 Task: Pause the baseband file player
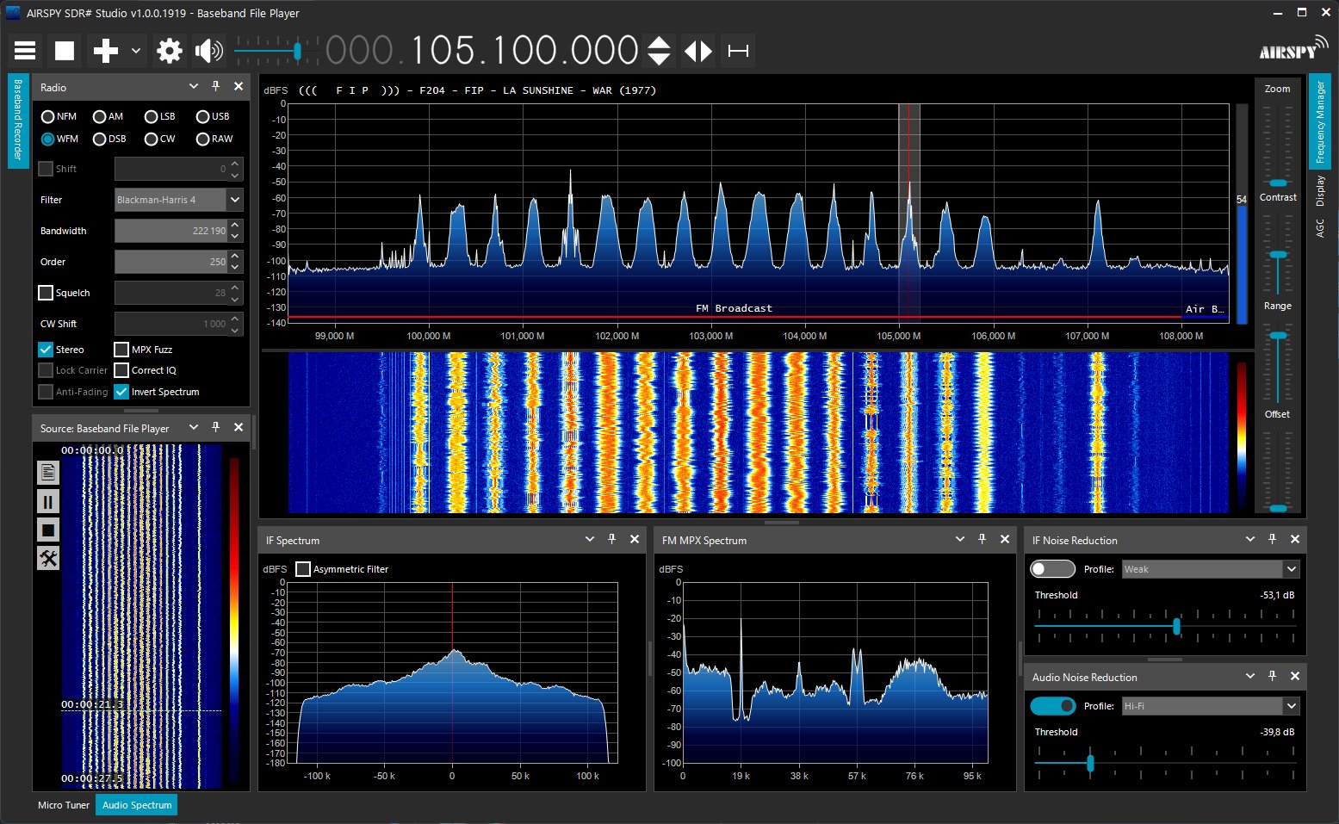coord(48,501)
